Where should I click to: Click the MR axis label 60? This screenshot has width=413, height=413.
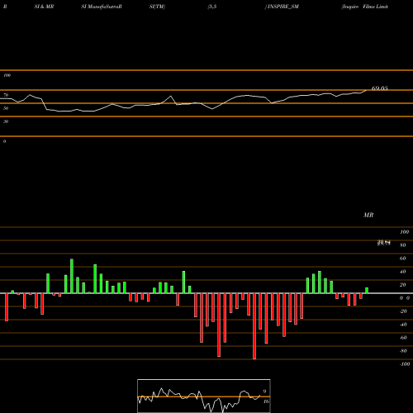pyautogui.click(x=403, y=259)
